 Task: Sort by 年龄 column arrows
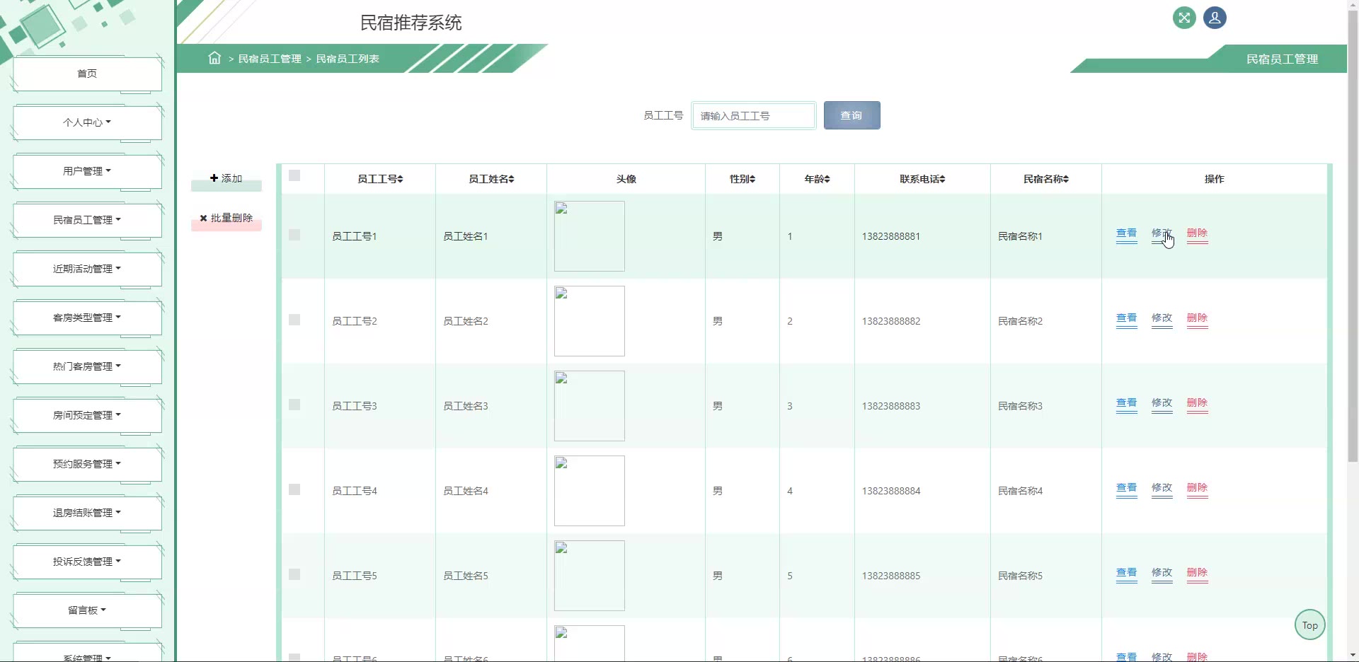[827, 179]
